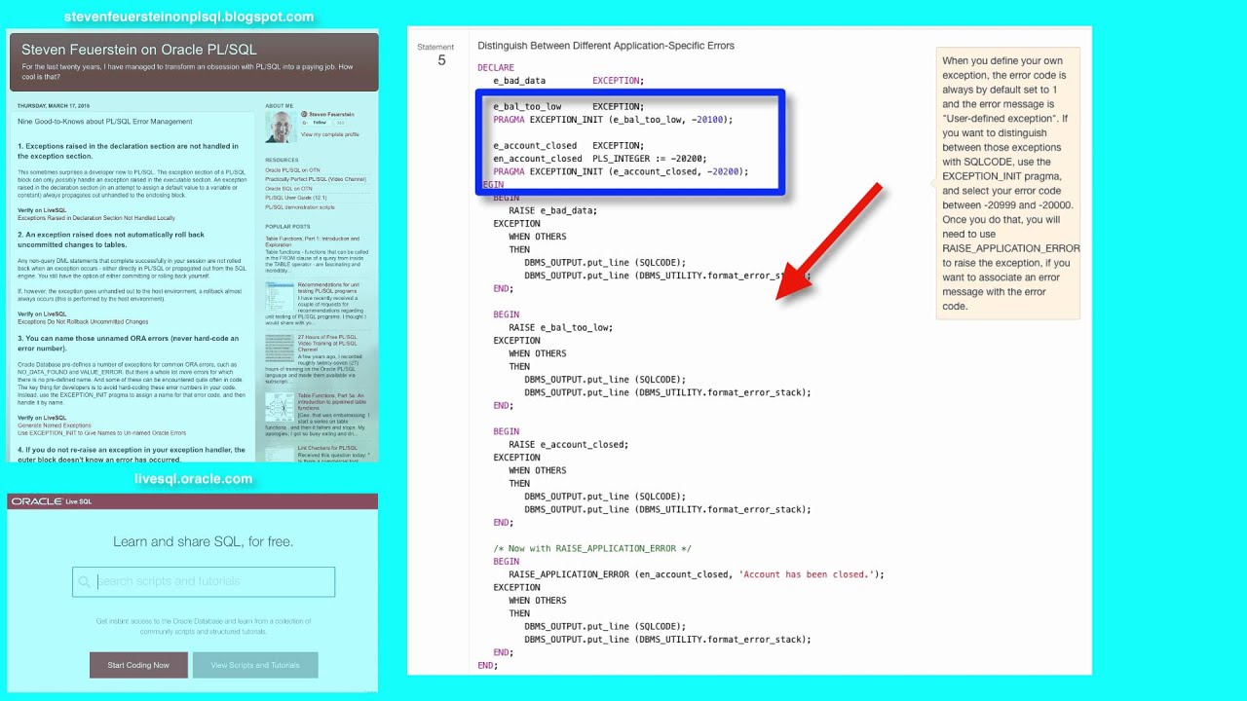1247x701 pixels.
Task: Click the Oracle logo in Live SQL header
Action: click(37, 501)
